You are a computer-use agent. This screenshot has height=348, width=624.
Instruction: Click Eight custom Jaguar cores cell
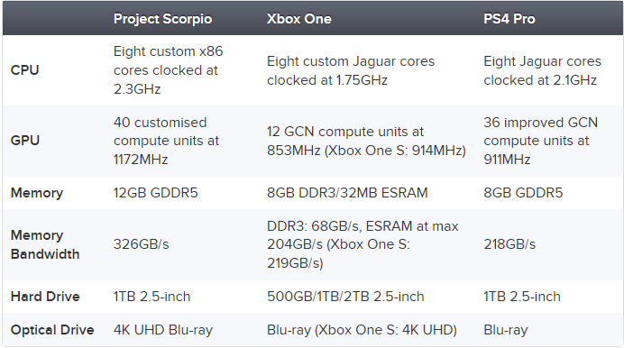351,70
